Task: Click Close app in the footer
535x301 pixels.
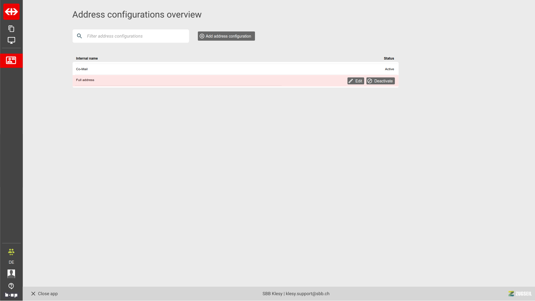Action: point(44,294)
